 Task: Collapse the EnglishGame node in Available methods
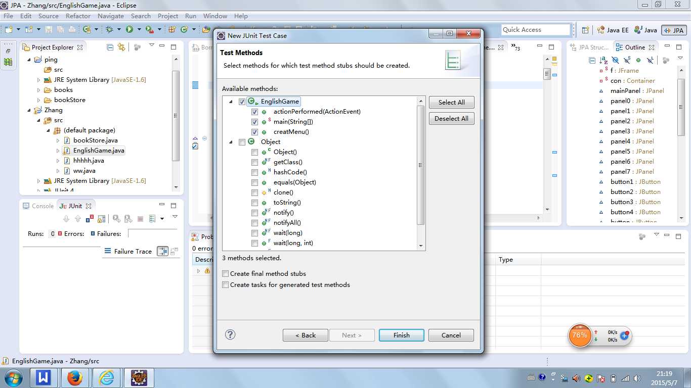(x=231, y=102)
